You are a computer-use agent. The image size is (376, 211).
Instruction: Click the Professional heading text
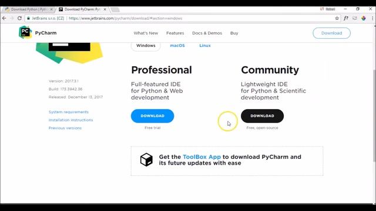click(x=162, y=70)
